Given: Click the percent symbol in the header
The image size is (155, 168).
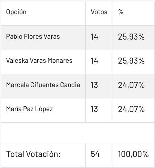Looking at the screenshot, I should pyautogui.click(x=121, y=12).
